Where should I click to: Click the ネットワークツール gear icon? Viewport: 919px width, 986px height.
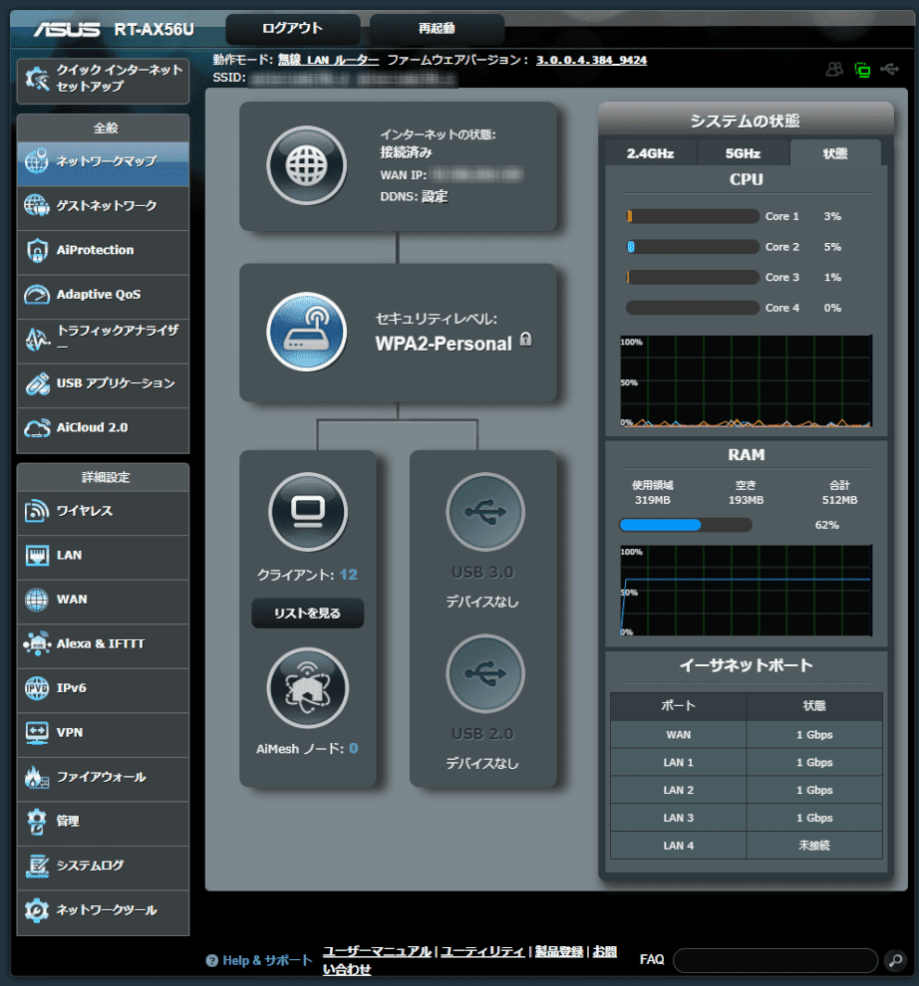(37, 910)
